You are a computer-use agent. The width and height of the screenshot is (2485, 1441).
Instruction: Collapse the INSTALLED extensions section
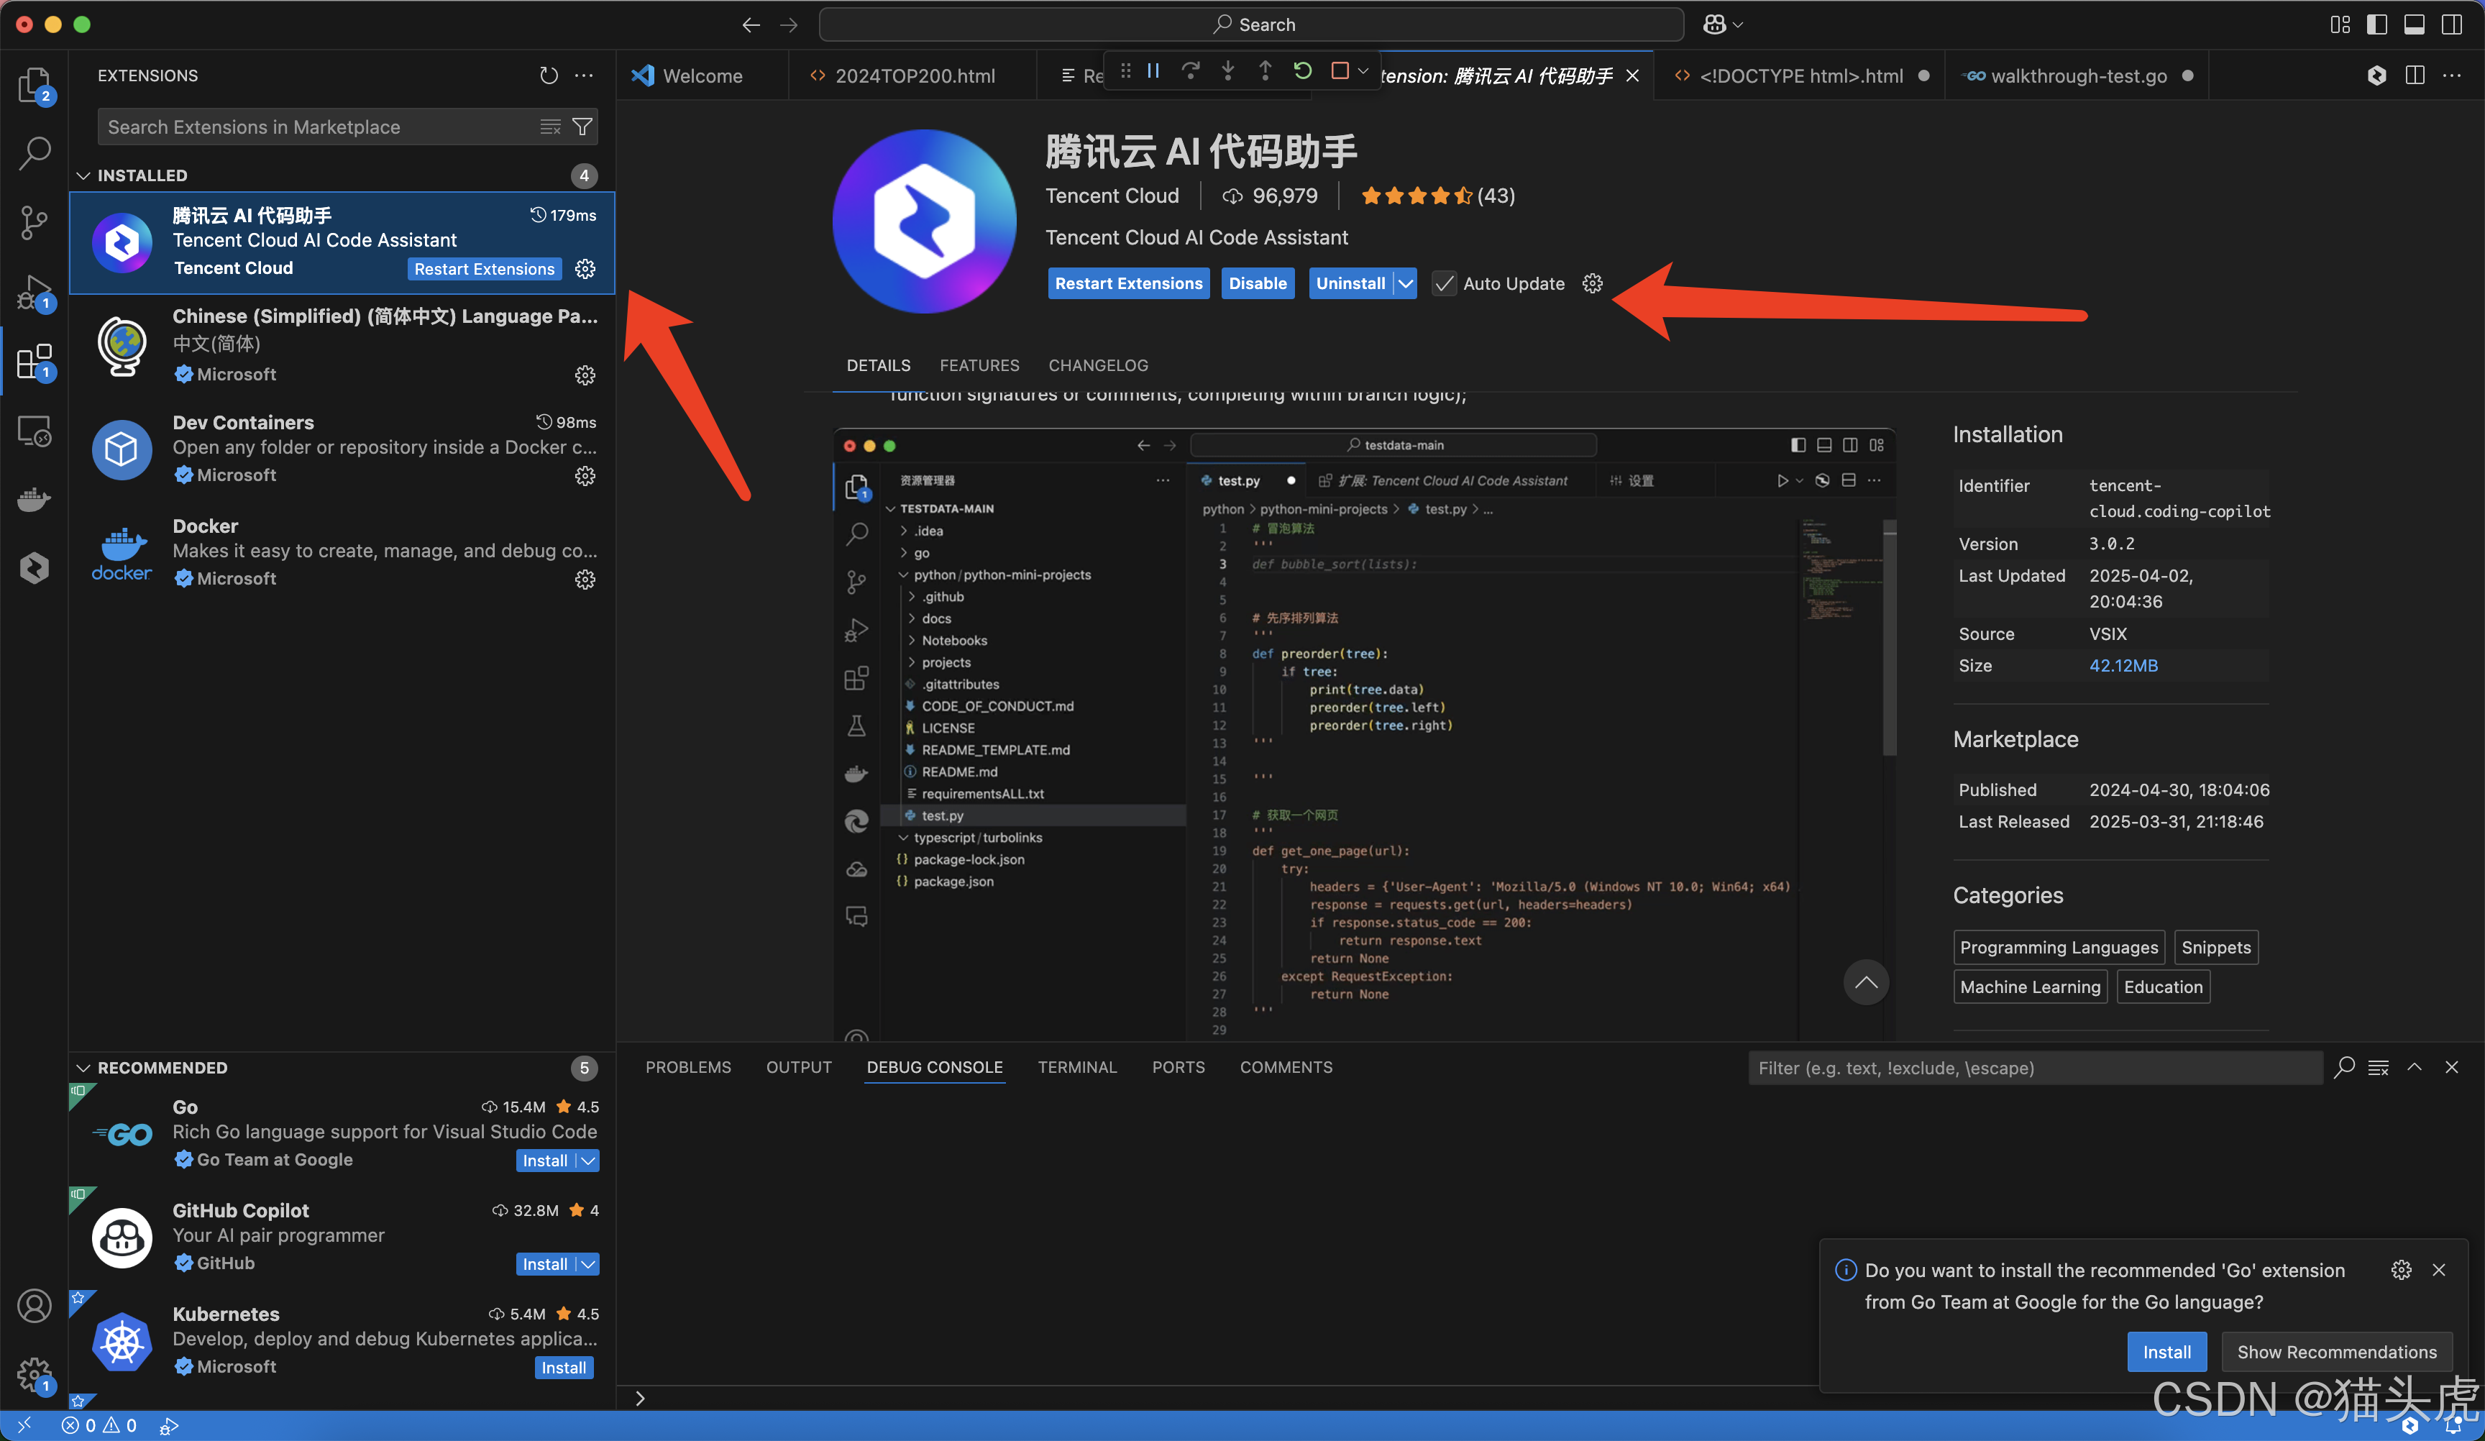pos(84,175)
